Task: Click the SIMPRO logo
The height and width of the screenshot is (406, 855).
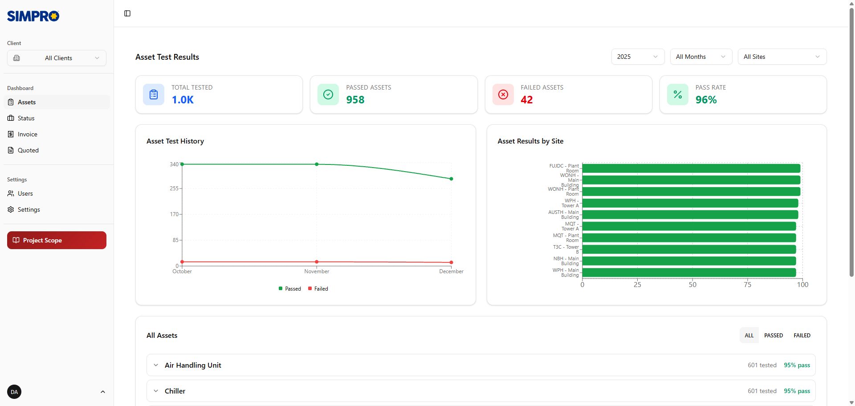Action: [33, 16]
